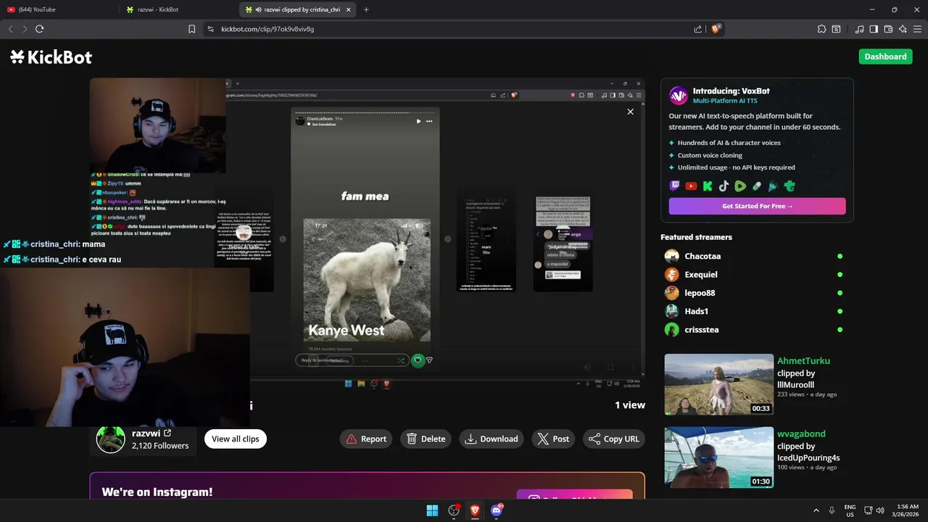The height and width of the screenshot is (522, 928).
Task: Download the clip
Action: pyautogui.click(x=492, y=439)
